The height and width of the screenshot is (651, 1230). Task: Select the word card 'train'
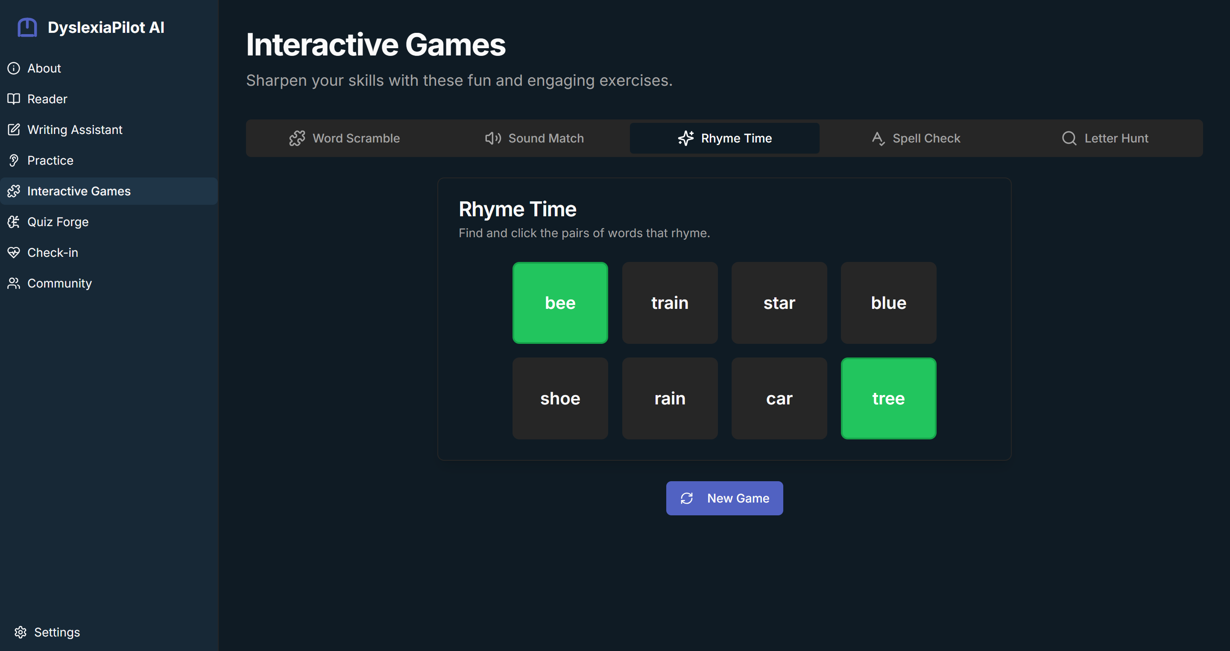pos(669,303)
